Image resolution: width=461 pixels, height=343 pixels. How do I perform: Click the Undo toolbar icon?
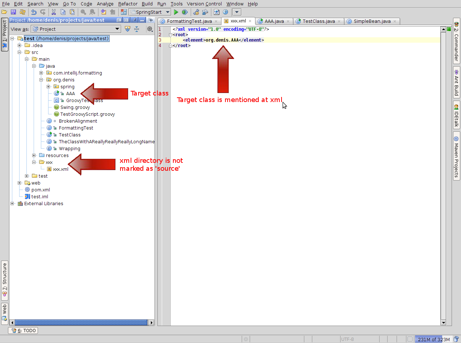click(x=34, y=12)
